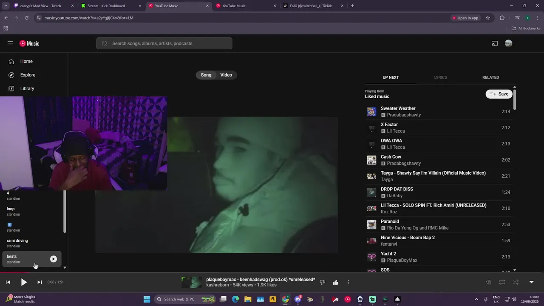This screenshot has width=544, height=306.
Task: Click the play button in player bar
Action: pos(24,282)
